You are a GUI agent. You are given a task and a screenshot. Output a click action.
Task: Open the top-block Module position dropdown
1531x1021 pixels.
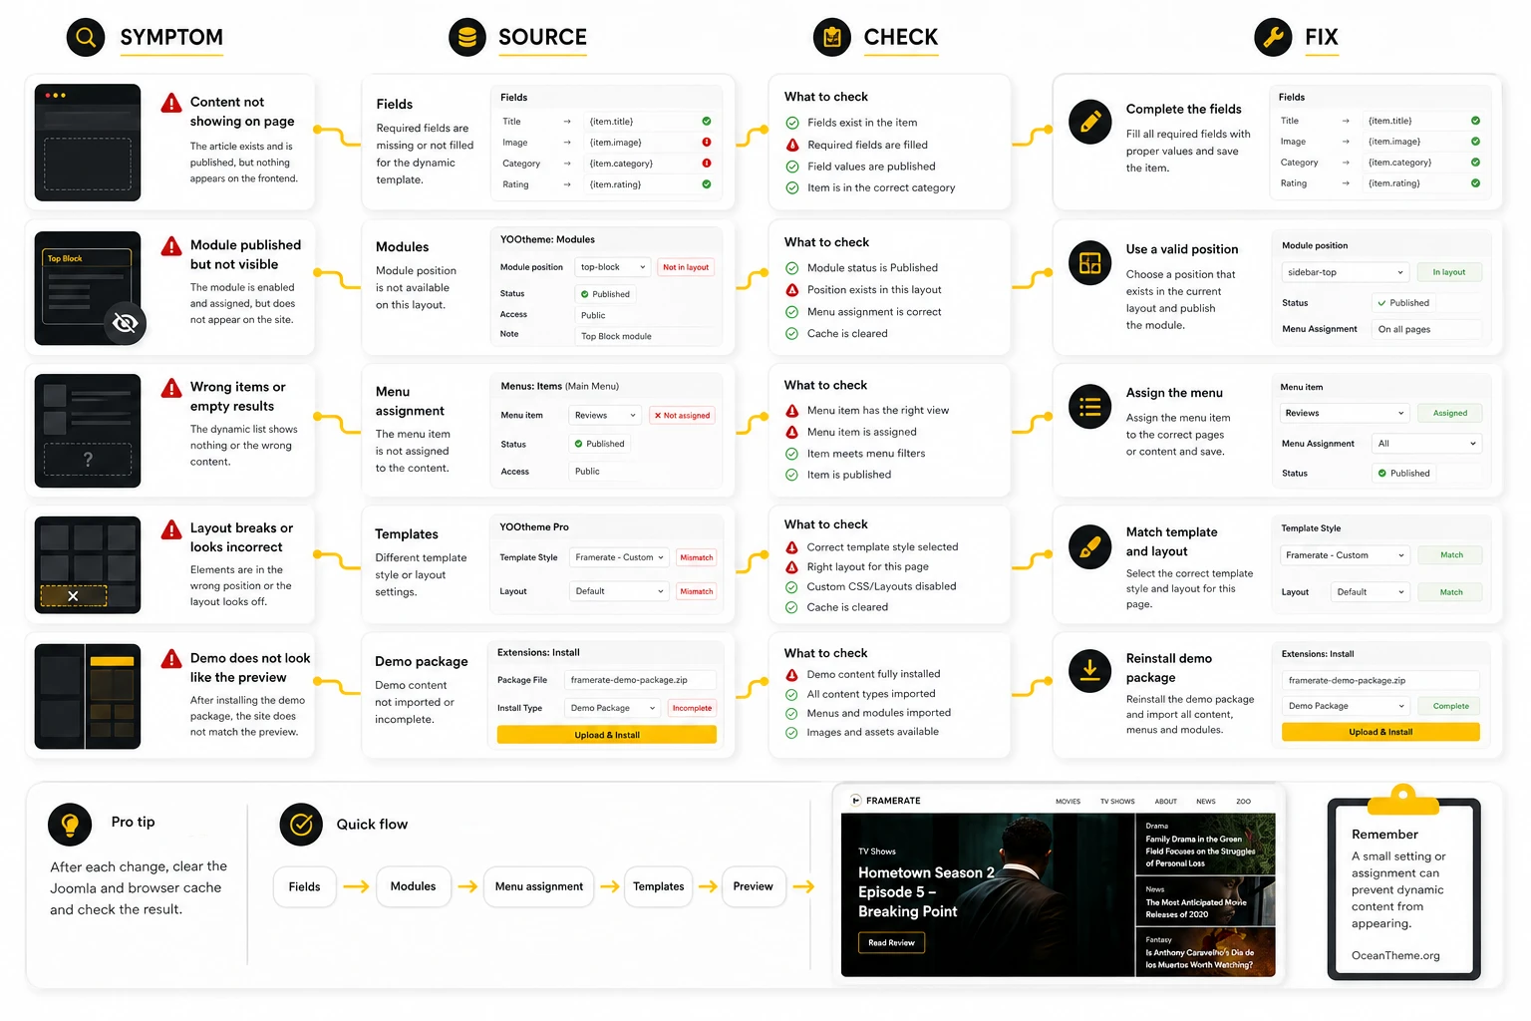[x=613, y=267]
